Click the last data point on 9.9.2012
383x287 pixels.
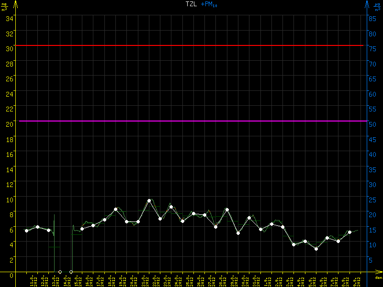[x=349, y=232]
